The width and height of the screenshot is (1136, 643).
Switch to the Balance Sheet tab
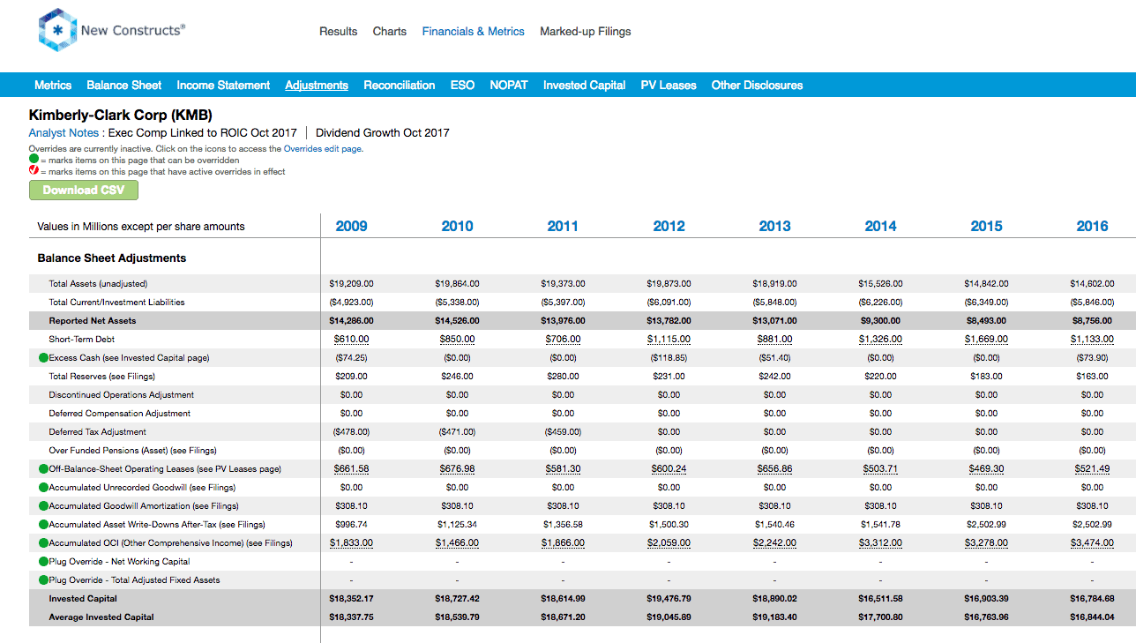124,86
